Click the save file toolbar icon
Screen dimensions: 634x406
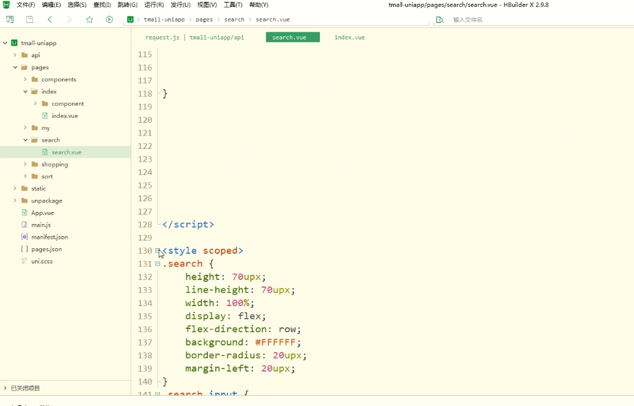coord(29,19)
